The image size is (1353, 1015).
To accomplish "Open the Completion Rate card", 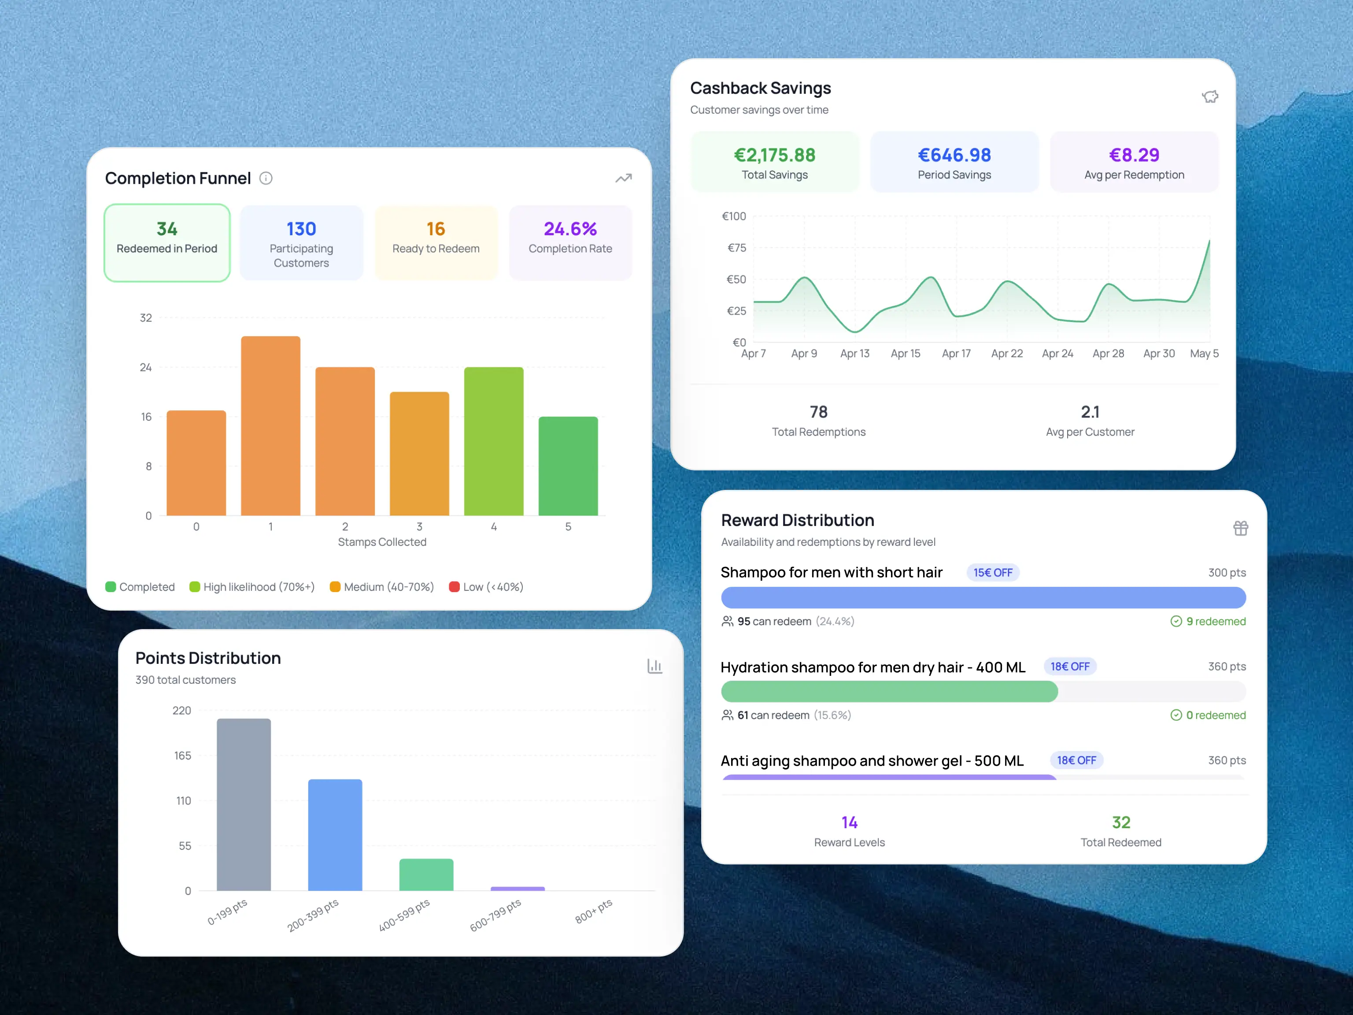I will (x=571, y=243).
